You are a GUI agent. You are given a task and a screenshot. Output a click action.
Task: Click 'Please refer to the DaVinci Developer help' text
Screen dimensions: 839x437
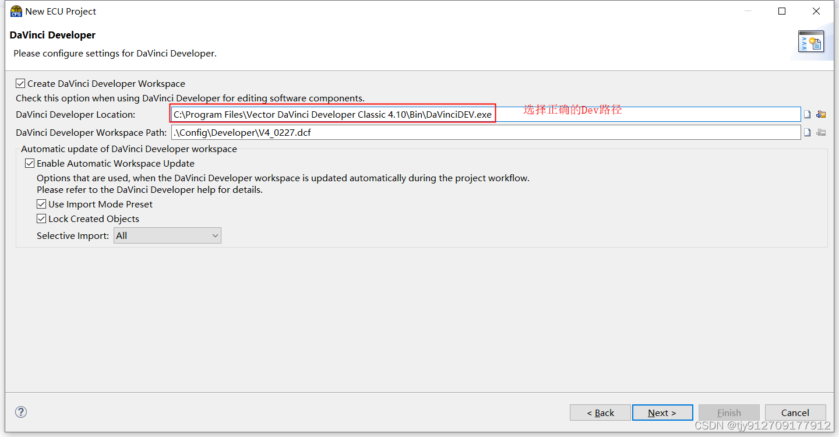(x=150, y=190)
